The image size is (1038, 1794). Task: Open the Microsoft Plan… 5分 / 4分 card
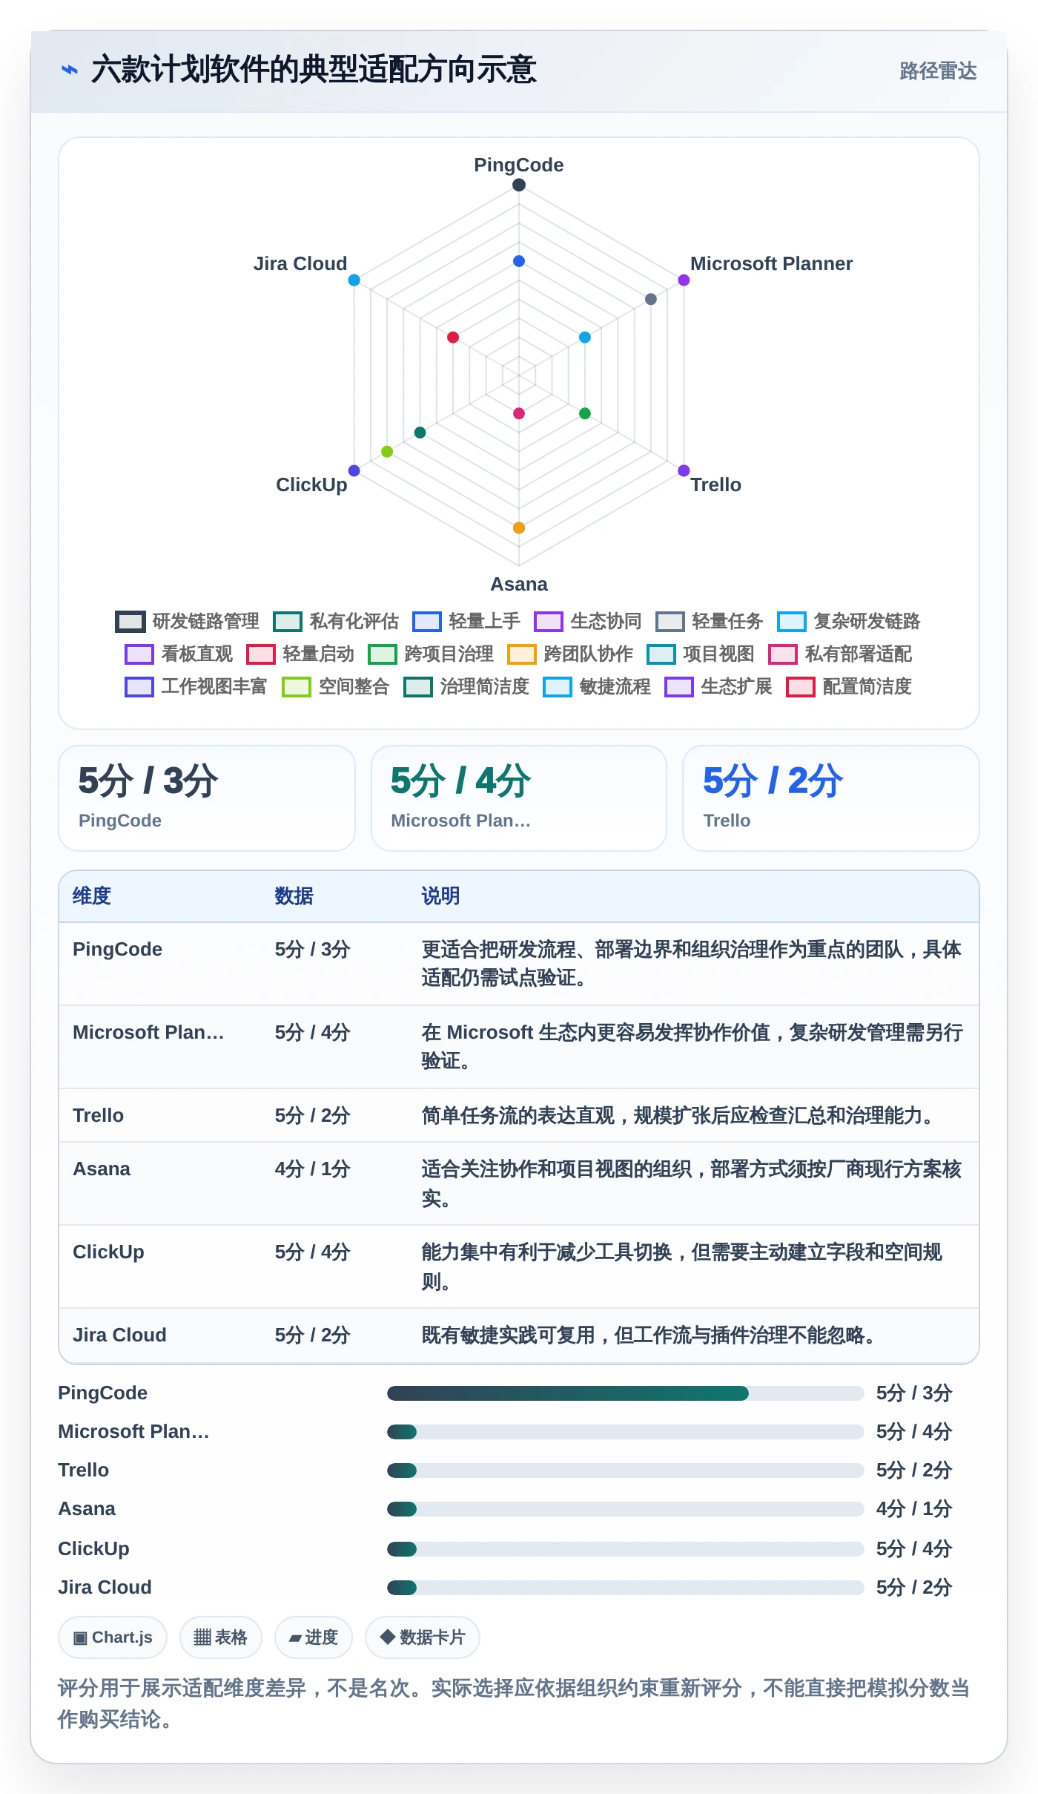tap(519, 798)
